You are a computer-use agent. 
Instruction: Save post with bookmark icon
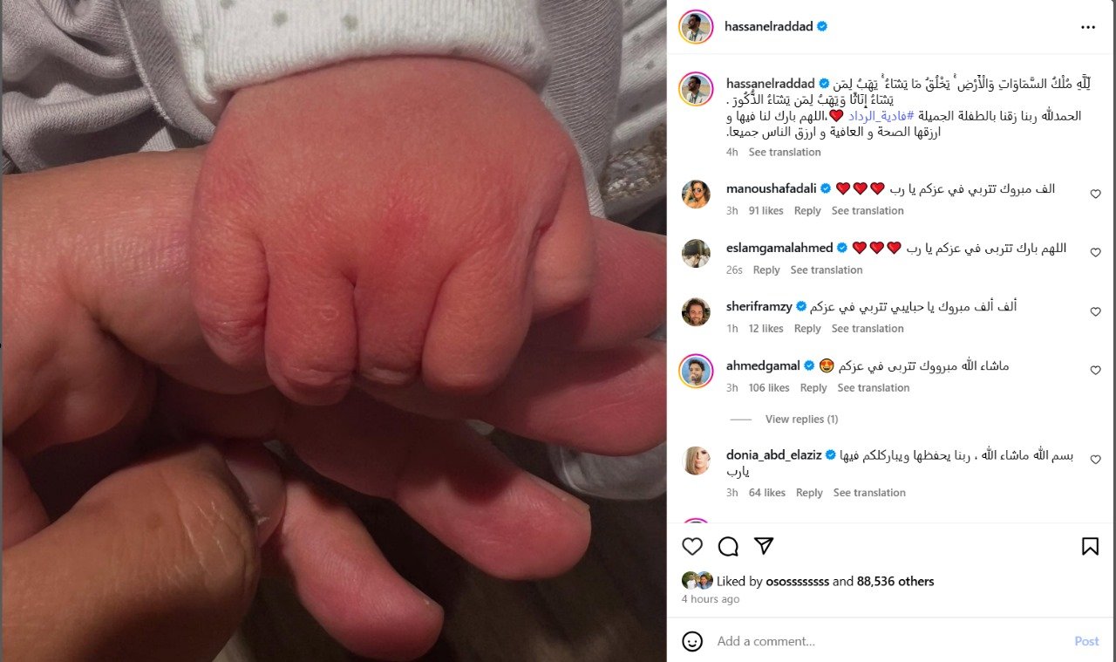pyautogui.click(x=1090, y=546)
